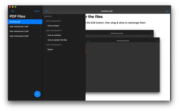Open chevron next to User manual part 1.pdf
The width and height of the screenshot is (179, 111).
coord(40,27)
